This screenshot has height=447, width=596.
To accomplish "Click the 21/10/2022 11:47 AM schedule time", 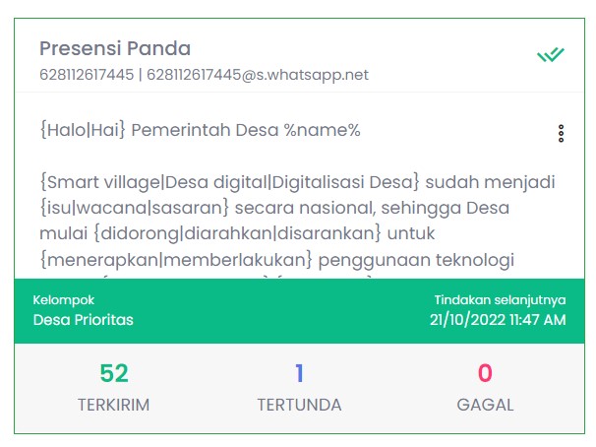I will coord(498,320).
